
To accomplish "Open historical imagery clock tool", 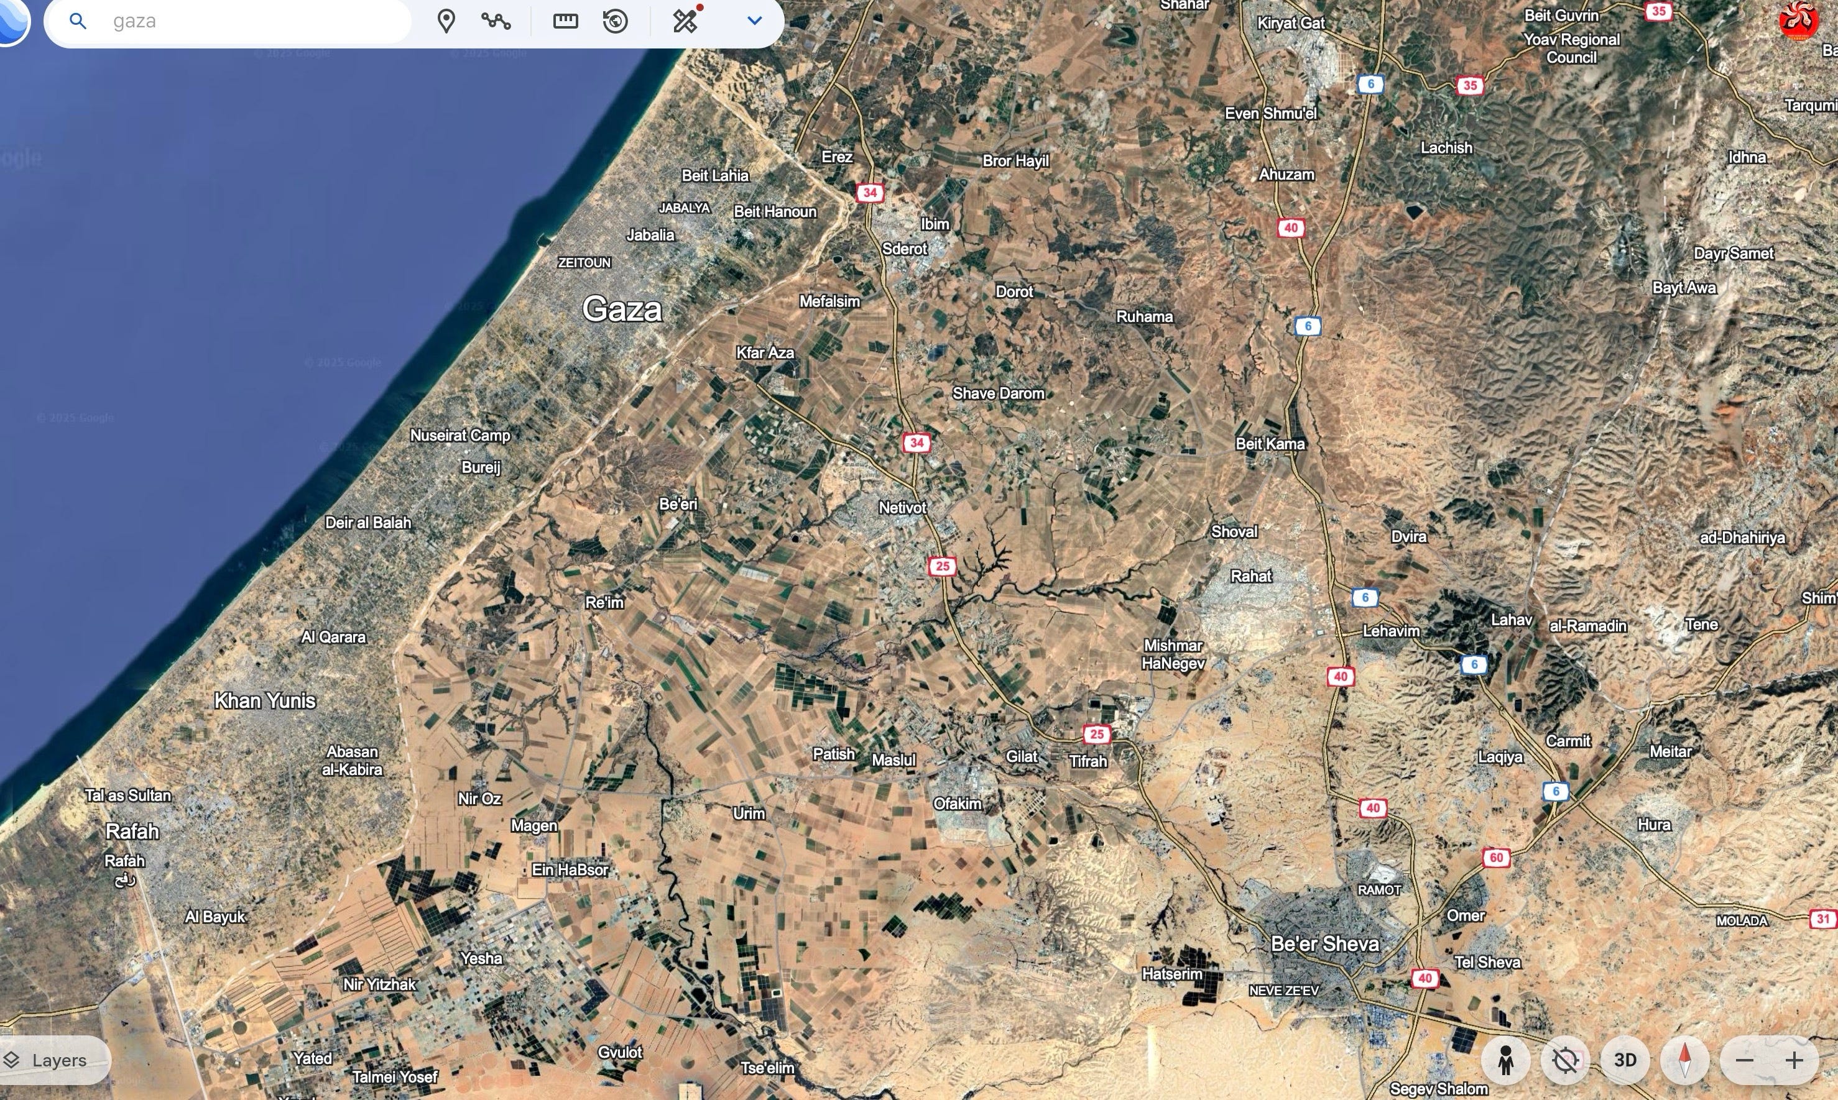I will point(616,21).
